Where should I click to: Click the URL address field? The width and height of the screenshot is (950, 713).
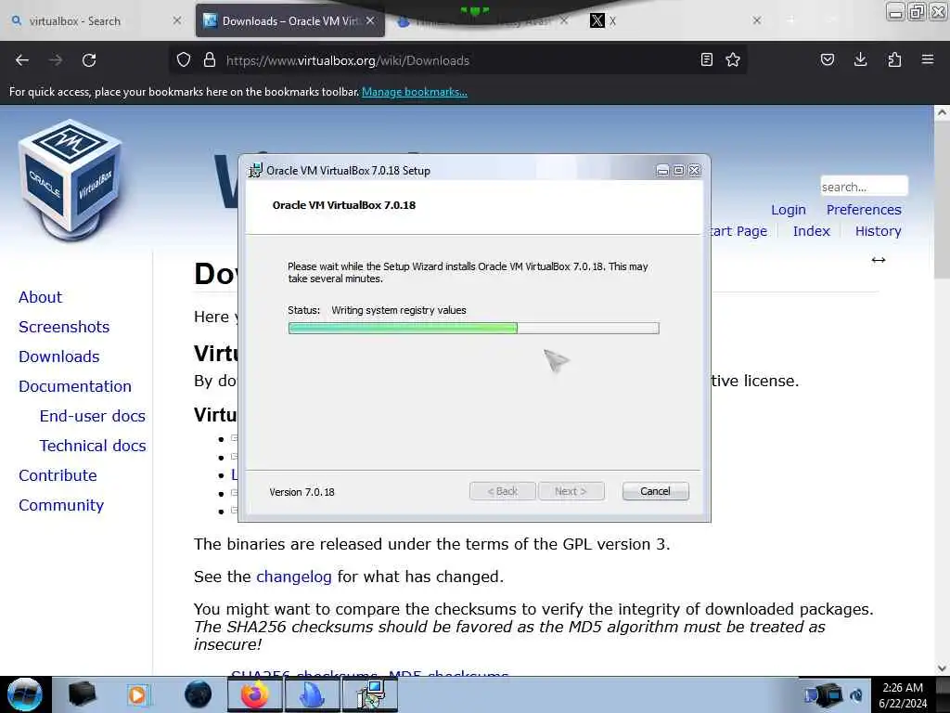coord(457,60)
